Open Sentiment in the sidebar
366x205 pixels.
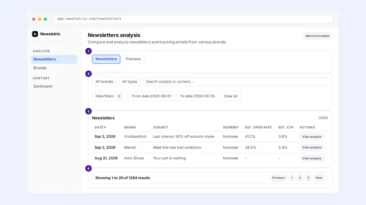(x=43, y=86)
